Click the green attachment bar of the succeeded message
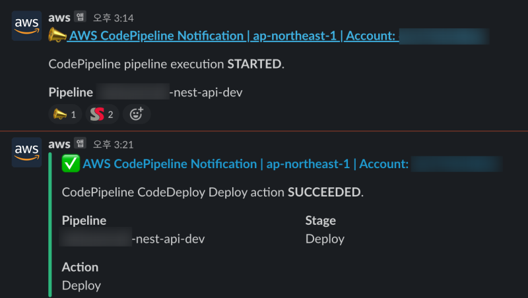 (50, 224)
